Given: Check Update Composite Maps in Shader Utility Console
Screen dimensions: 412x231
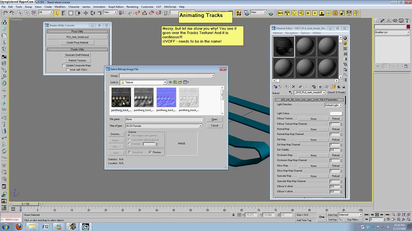Looking at the screenshot, I should [x=63, y=65].
